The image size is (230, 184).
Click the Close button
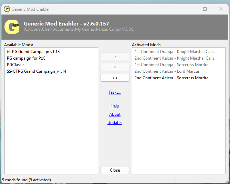coord(115,170)
